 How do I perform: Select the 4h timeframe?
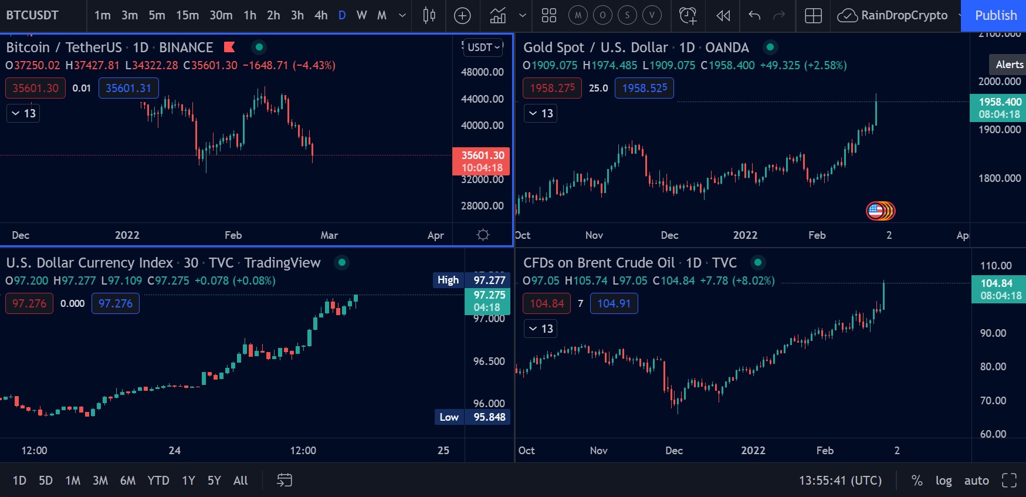pyautogui.click(x=321, y=16)
